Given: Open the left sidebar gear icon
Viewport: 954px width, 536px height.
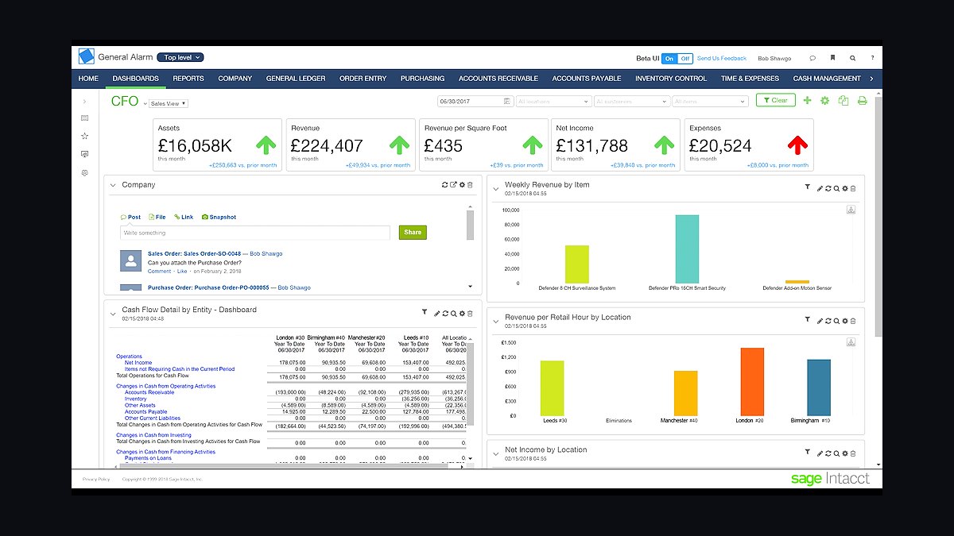Looking at the screenshot, I should (85, 172).
